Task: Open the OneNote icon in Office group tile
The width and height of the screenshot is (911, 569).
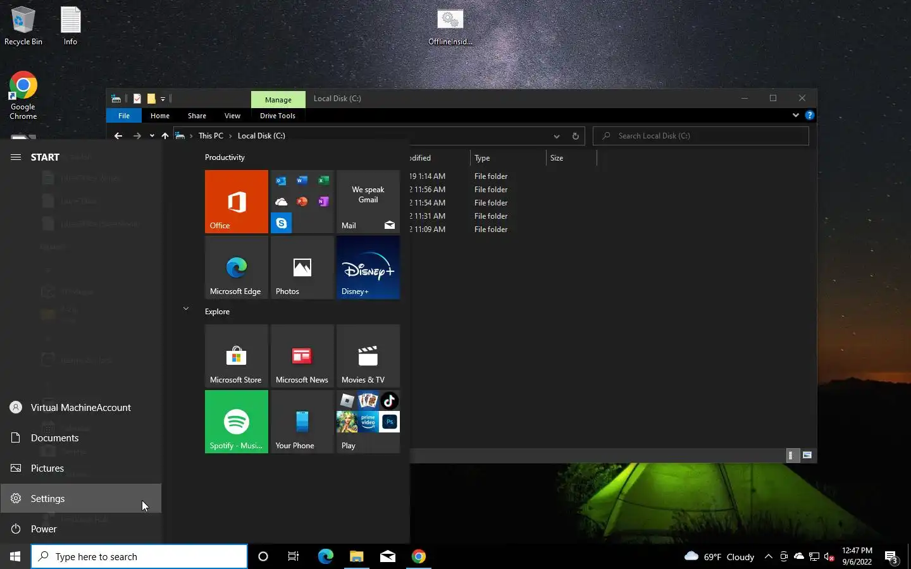Action: point(323,202)
